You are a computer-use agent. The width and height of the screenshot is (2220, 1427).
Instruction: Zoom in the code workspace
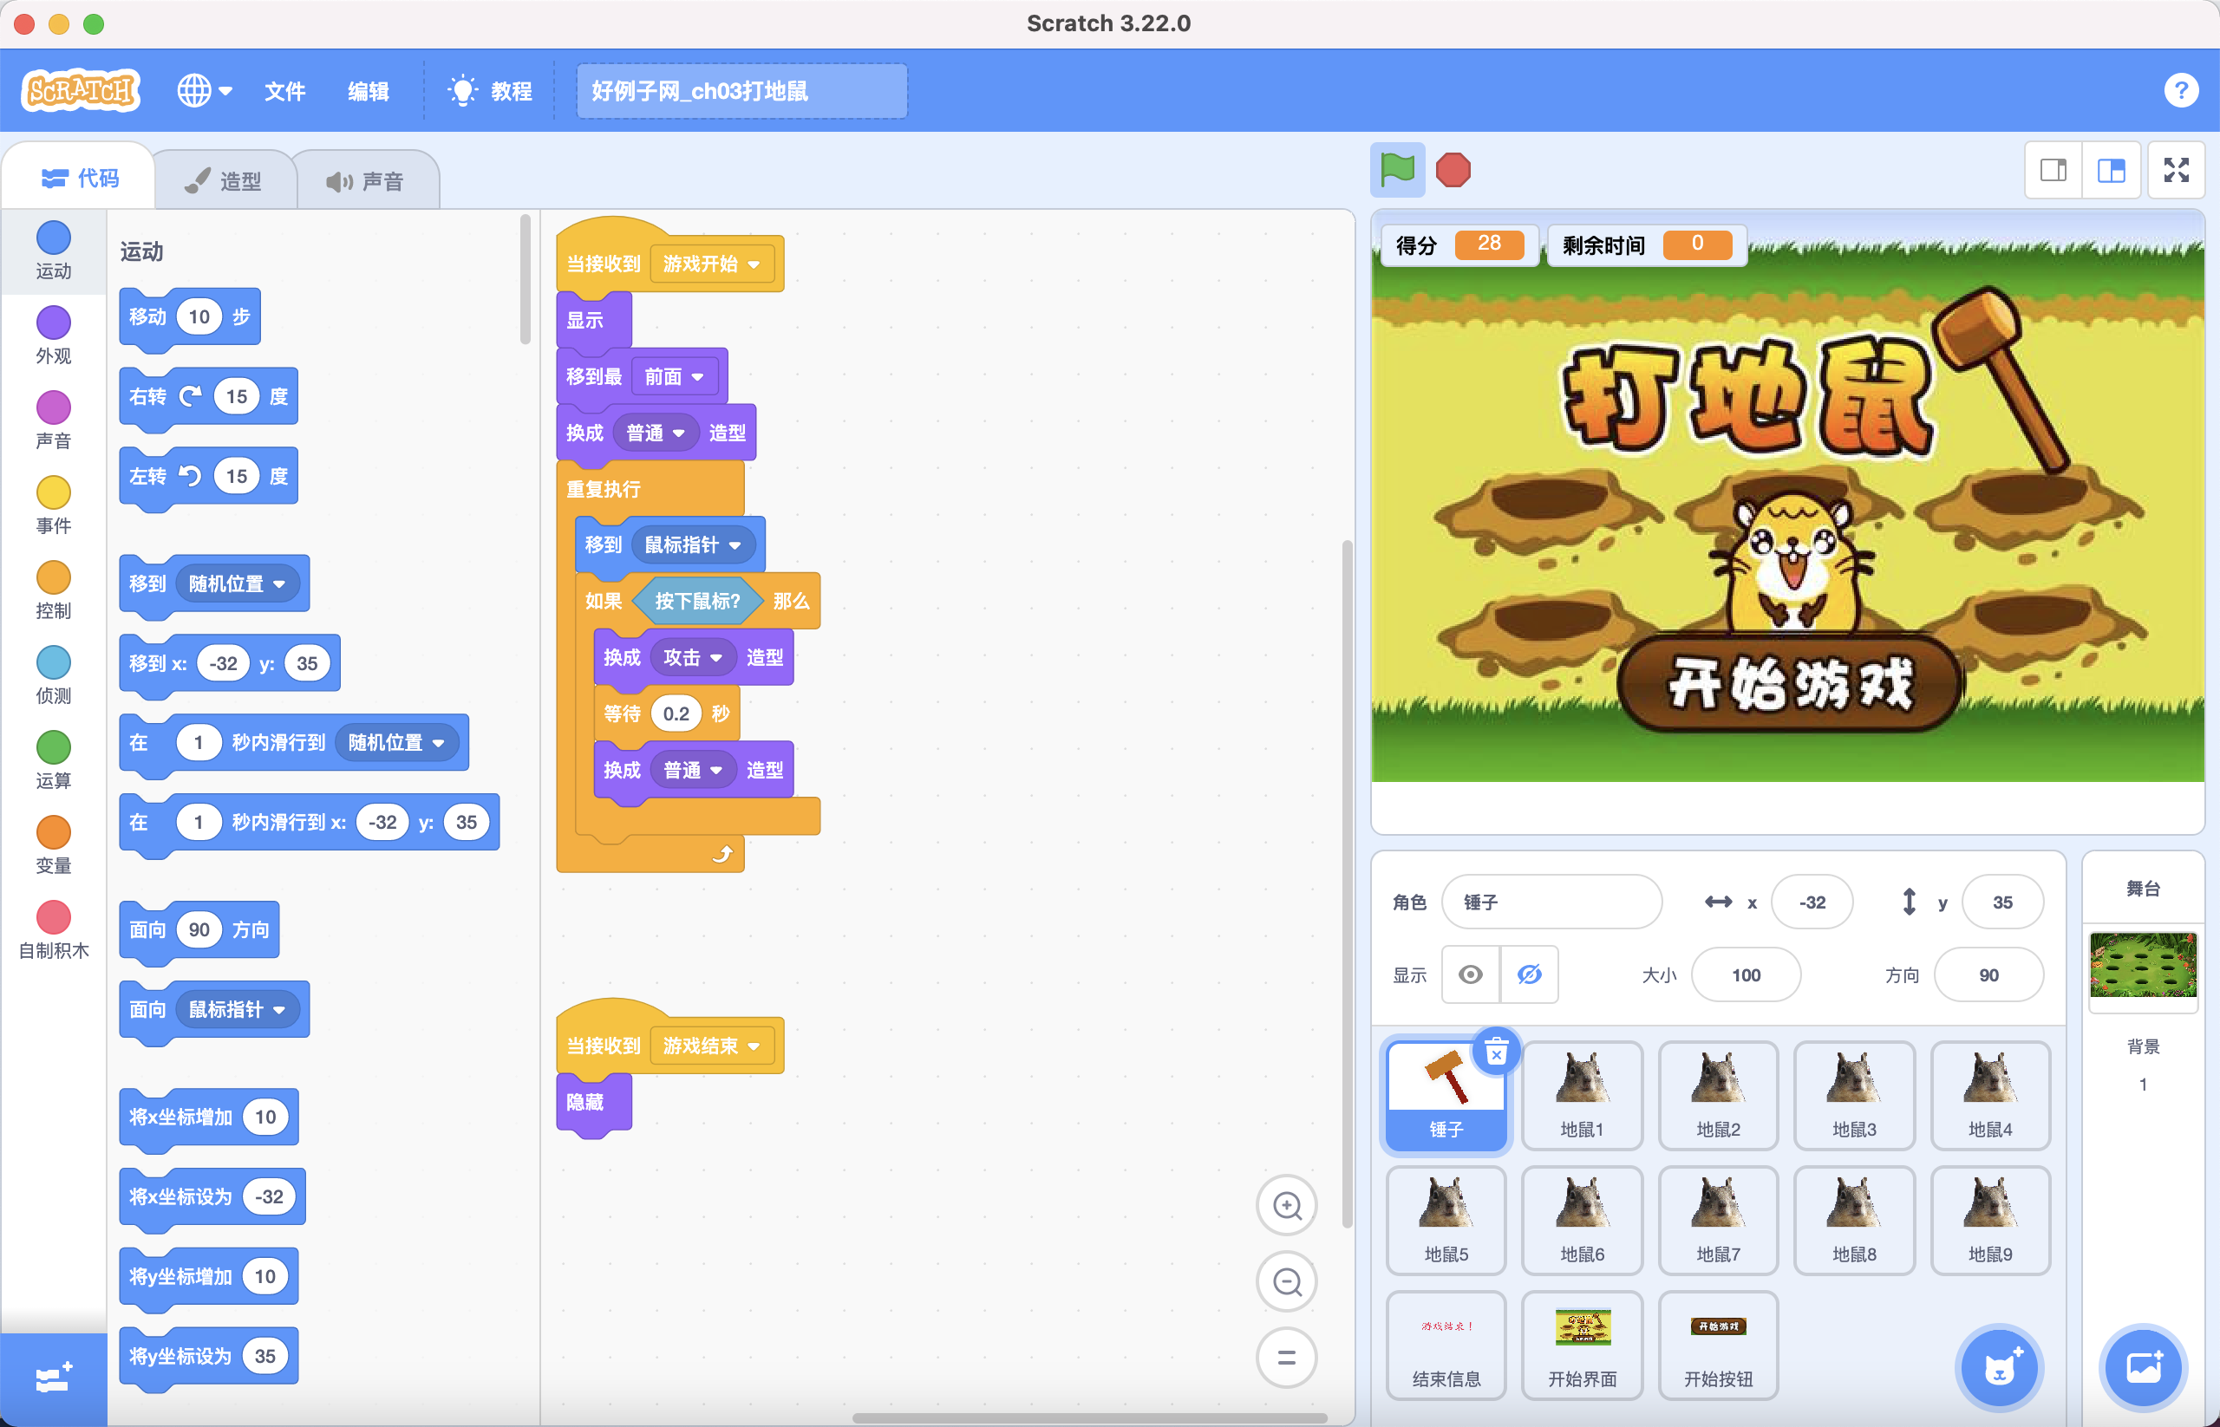[1287, 1206]
